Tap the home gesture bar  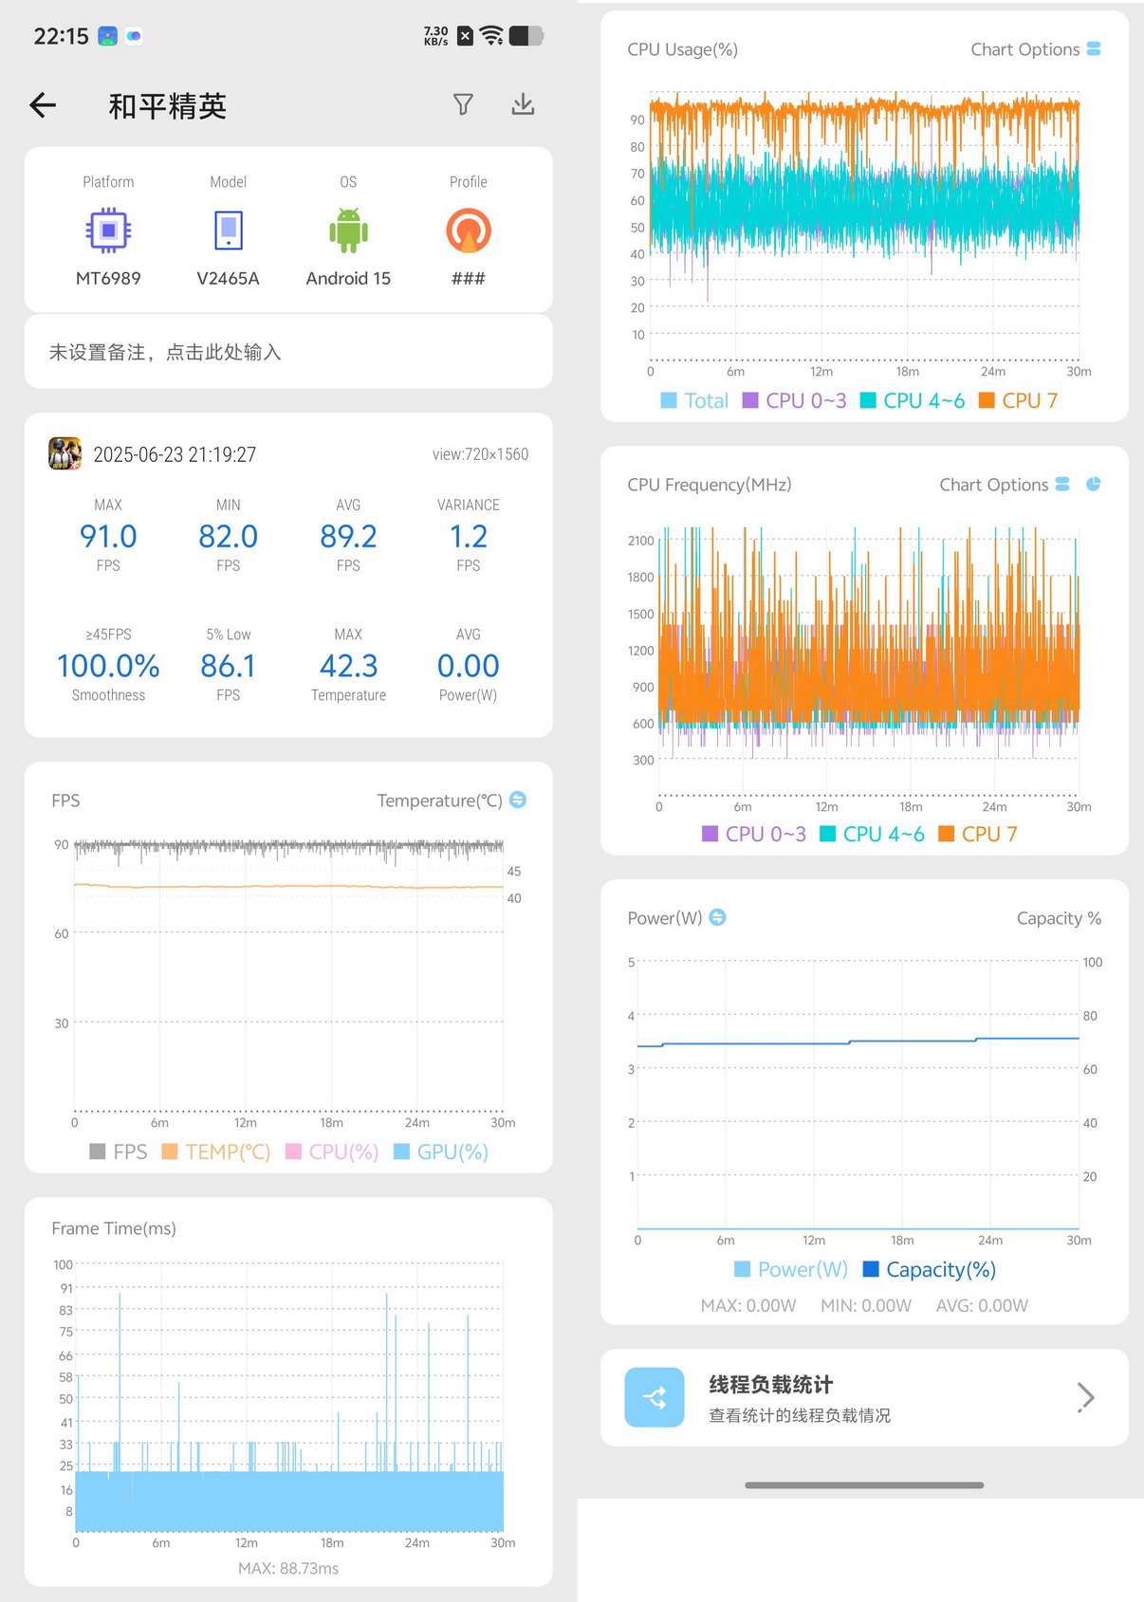point(864,1484)
